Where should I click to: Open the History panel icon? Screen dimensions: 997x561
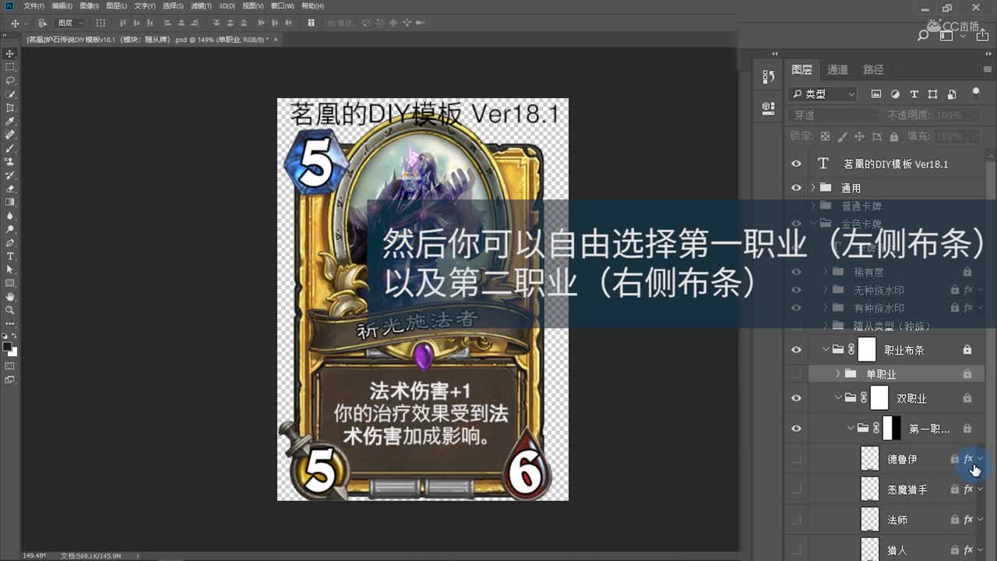(x=768, y=76)
